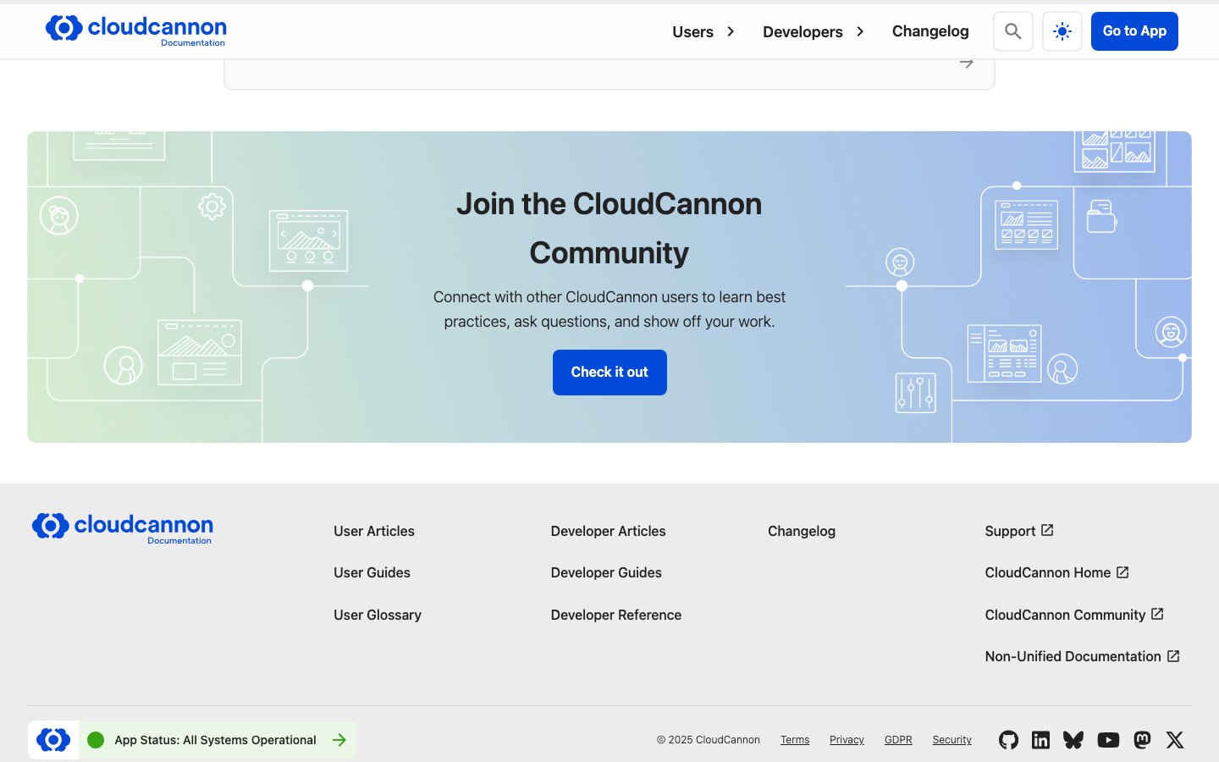This screenshot has height=762, width=1219.
Task: Open the Support external link
Action: coord(1019,531)
